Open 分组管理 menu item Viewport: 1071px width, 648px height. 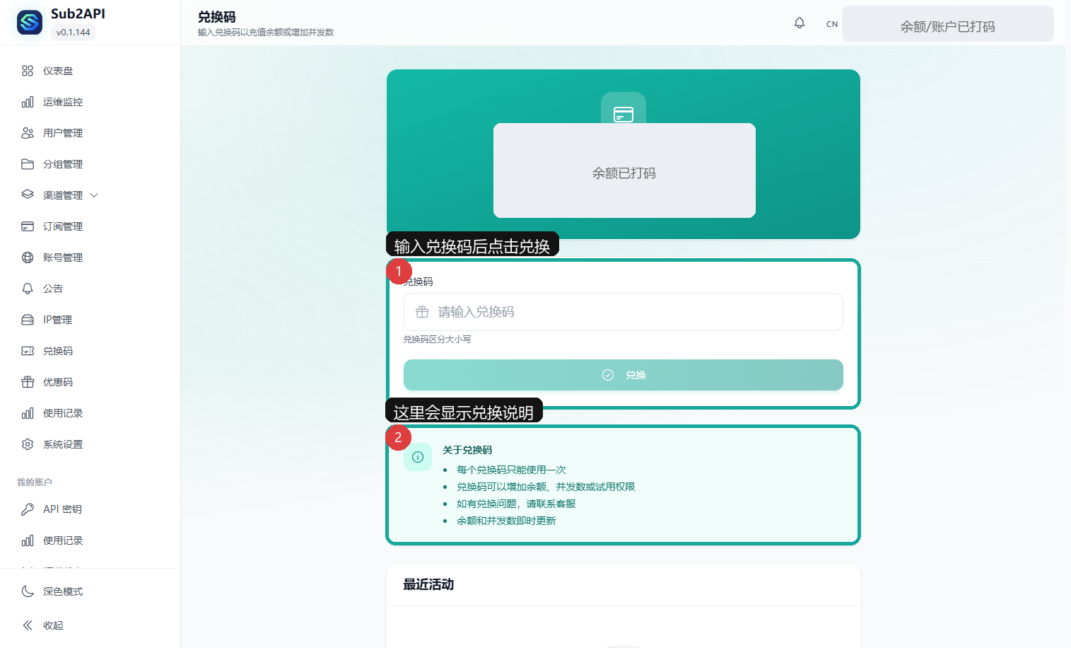click(x=90, y=164)
